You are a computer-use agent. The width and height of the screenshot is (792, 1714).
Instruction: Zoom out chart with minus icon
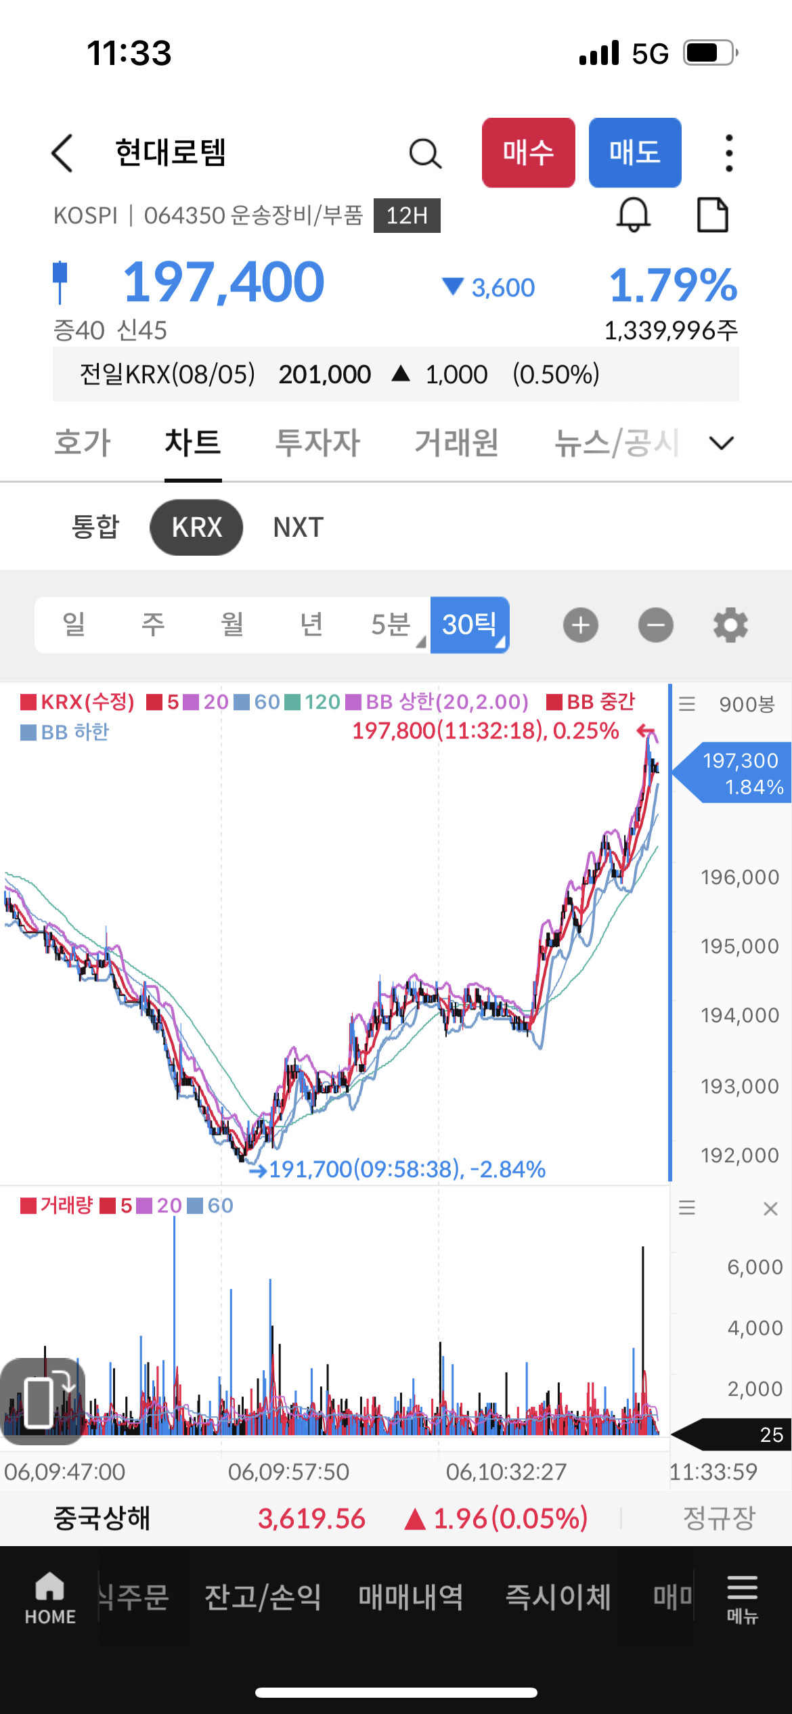[x=655, y=625]
